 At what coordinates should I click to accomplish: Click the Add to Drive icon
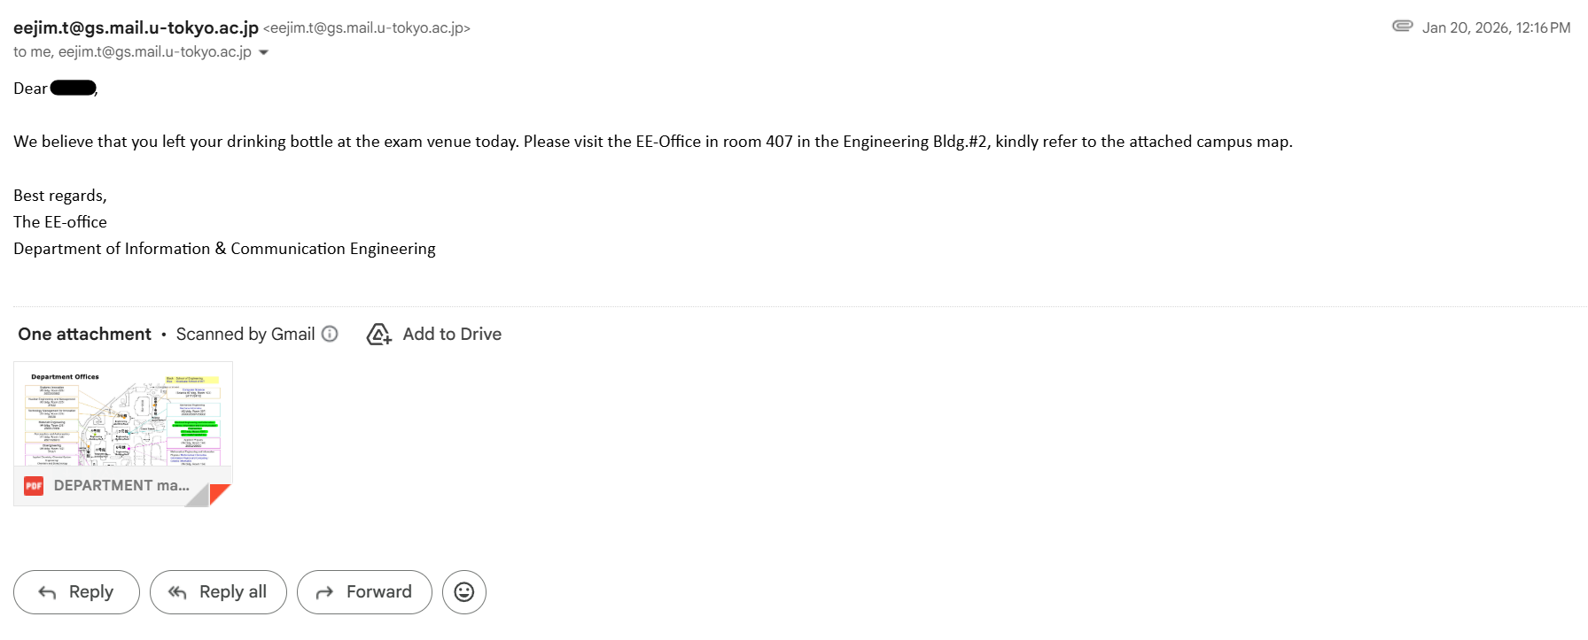point(379,335)
